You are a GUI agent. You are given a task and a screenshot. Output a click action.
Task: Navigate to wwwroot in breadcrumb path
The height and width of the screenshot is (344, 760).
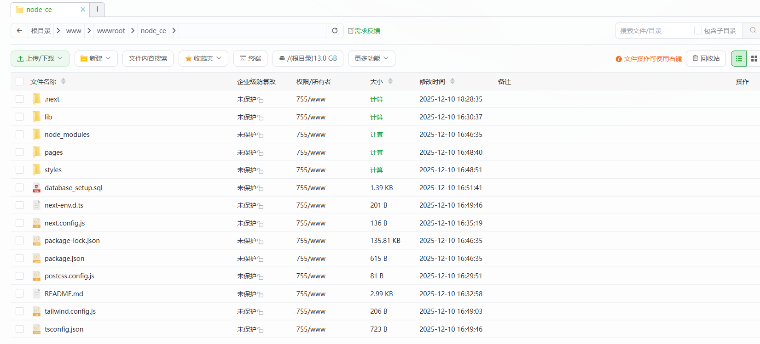click(111, 31)
